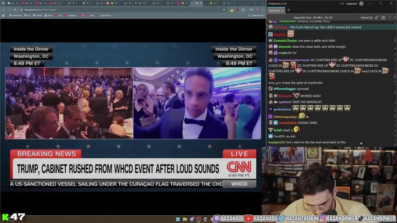Open dashboard bookmark

pyautogui.click(x=16, y=15)
